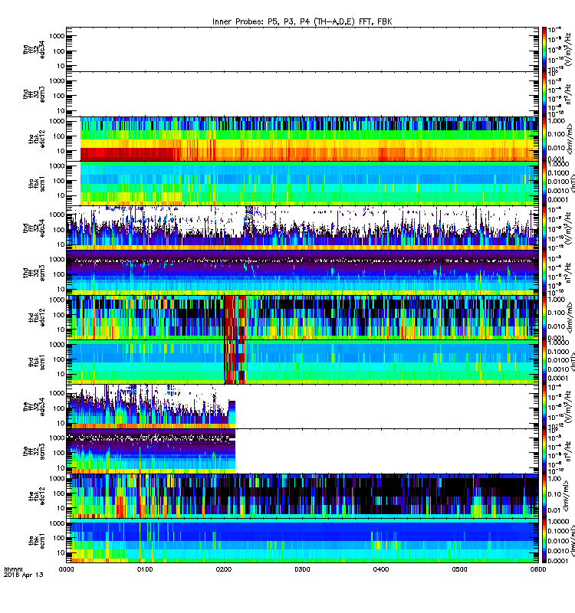This screenshot has height=613, width=575.
Task: Click the thd fff scm3 spectrogram panel
Action: [302, 273]
